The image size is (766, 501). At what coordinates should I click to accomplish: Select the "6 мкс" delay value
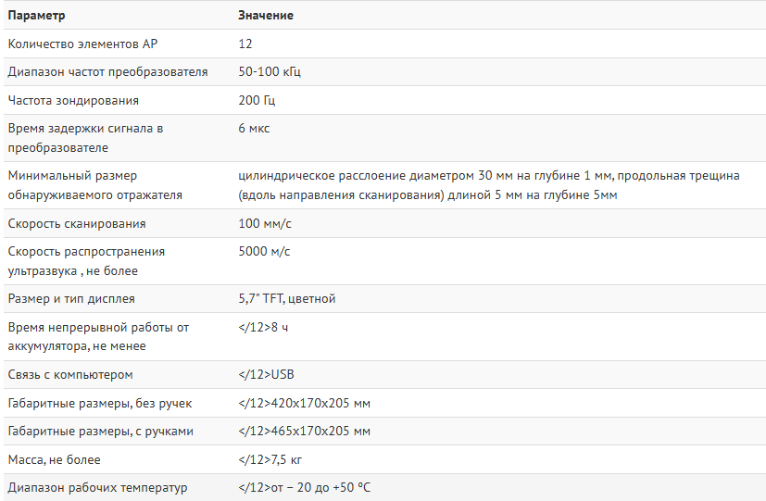254,129
